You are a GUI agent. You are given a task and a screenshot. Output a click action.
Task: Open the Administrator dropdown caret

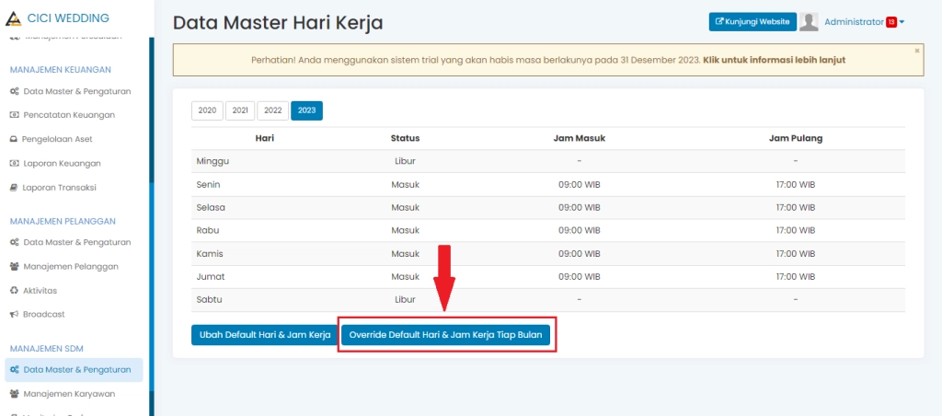click(x=902, y=22)
